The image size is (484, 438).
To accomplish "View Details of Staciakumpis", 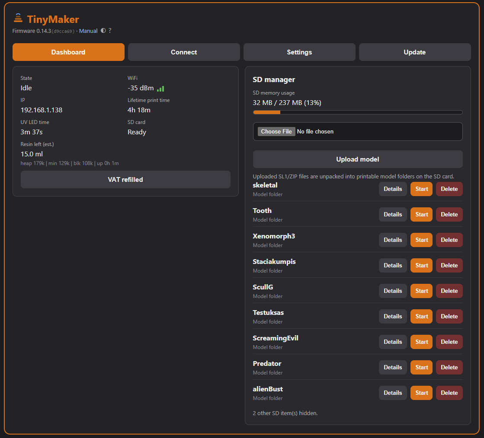I will pos(393,265).
